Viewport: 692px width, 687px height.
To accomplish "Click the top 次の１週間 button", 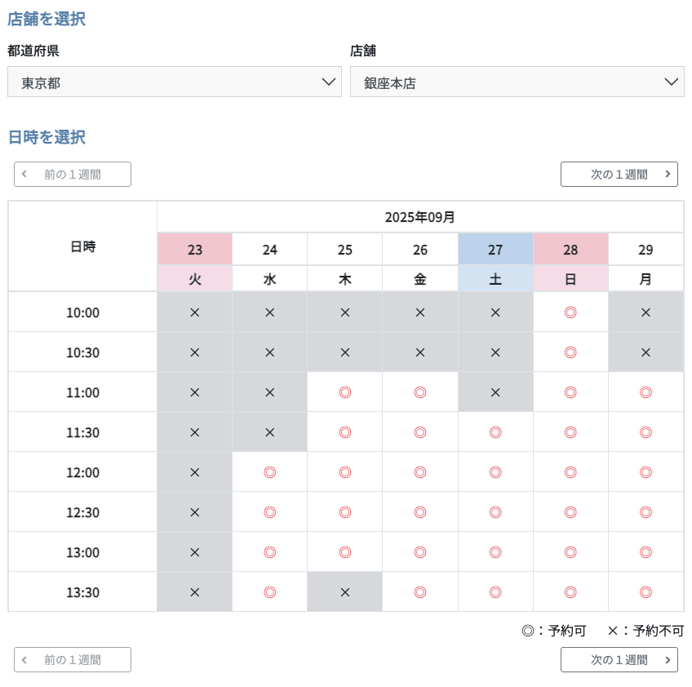I will [x=619, y=175].
